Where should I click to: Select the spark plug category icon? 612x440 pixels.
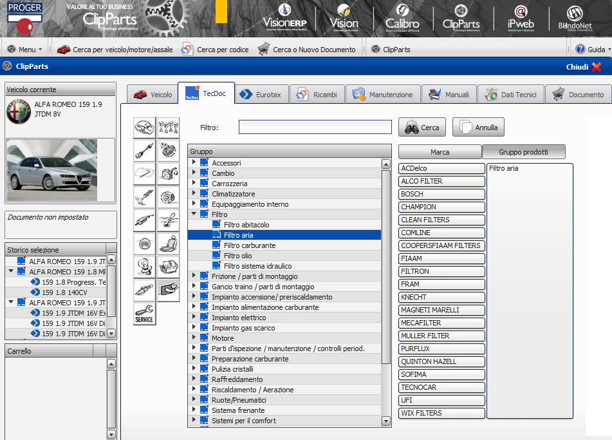[x=144, y=291]
